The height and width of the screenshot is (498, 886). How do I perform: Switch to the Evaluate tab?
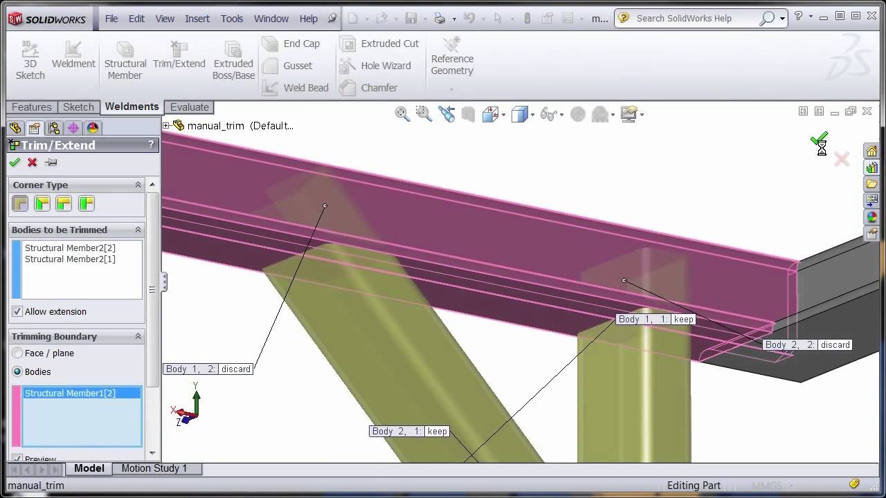click(x=190, y=107)
